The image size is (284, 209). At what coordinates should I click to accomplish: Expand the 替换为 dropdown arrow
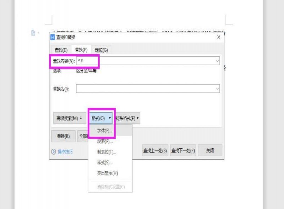point(217,89)
